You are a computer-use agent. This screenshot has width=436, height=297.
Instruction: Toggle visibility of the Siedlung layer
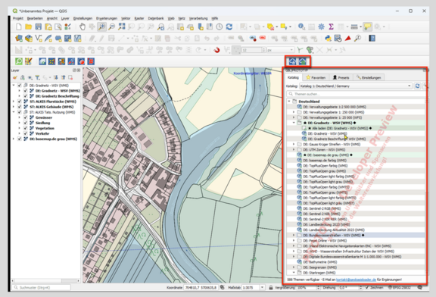25,123
